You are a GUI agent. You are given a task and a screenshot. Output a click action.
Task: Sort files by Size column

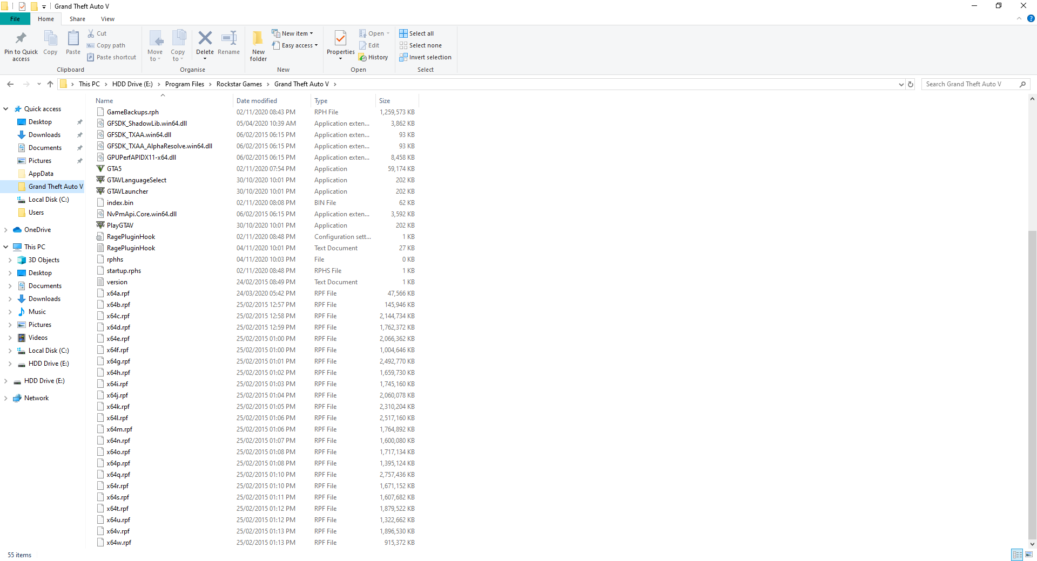[398, 101]
